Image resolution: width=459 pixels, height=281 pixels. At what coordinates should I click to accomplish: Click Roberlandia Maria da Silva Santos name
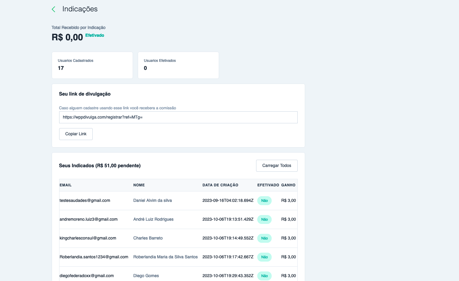point(165,257)
